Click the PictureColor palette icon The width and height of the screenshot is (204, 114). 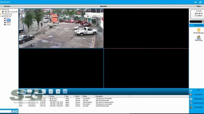click(x=191, y=95)
